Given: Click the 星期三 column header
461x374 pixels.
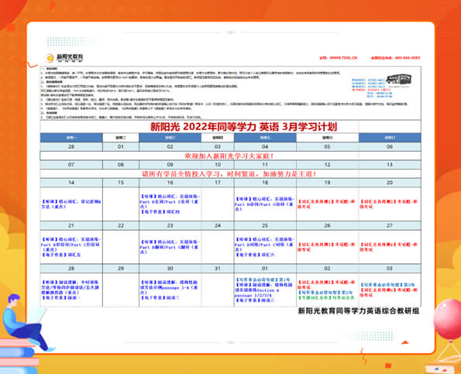Looking at the screenshot, I should (x=170, y=138).
